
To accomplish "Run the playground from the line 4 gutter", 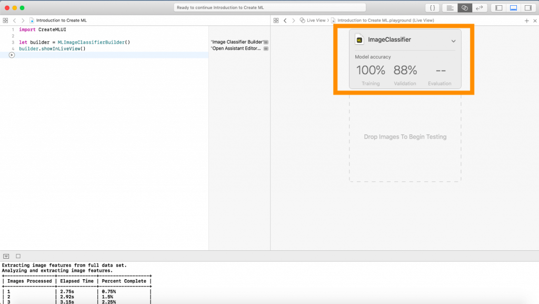I will tap(12, 55).
